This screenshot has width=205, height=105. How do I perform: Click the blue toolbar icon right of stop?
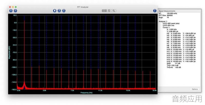(x=59, y=11)
